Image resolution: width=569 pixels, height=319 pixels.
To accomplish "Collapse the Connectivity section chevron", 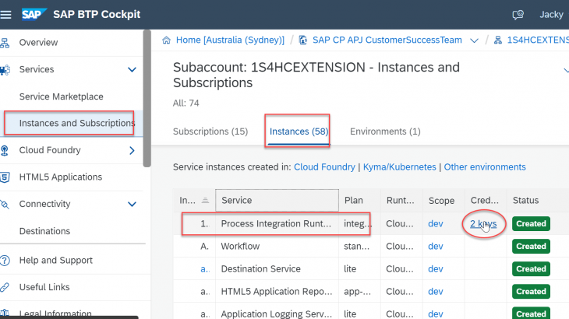I will 132,204.
